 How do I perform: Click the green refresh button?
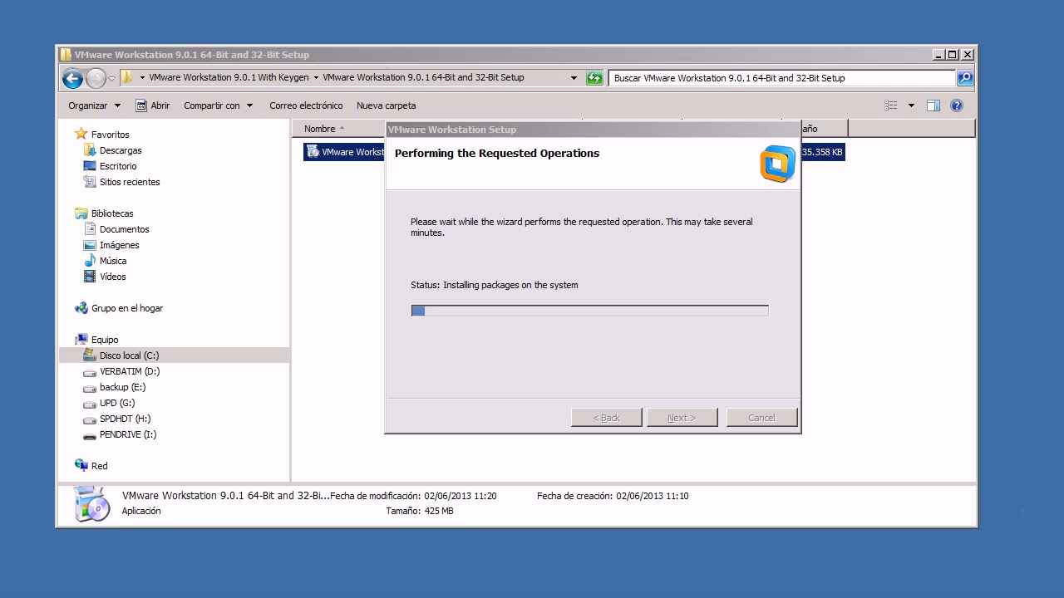click(x=594, y=78)
